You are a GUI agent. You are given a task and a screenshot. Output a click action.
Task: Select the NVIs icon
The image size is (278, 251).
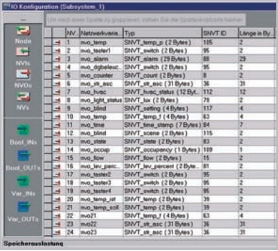coord(23,51)
